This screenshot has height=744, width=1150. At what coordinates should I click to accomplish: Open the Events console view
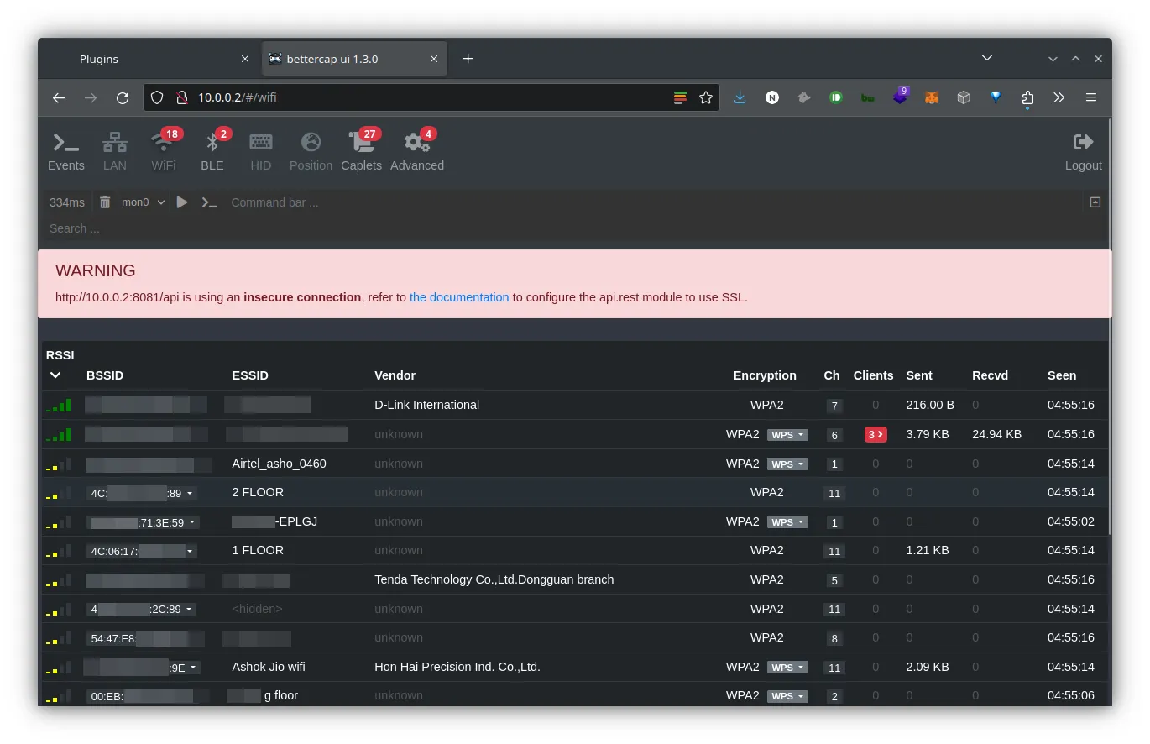[65, 152]
